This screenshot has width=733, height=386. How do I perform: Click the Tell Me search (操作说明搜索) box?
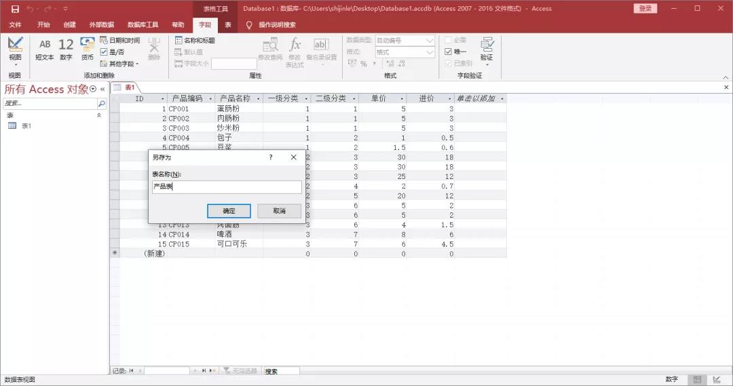(277, 25)
